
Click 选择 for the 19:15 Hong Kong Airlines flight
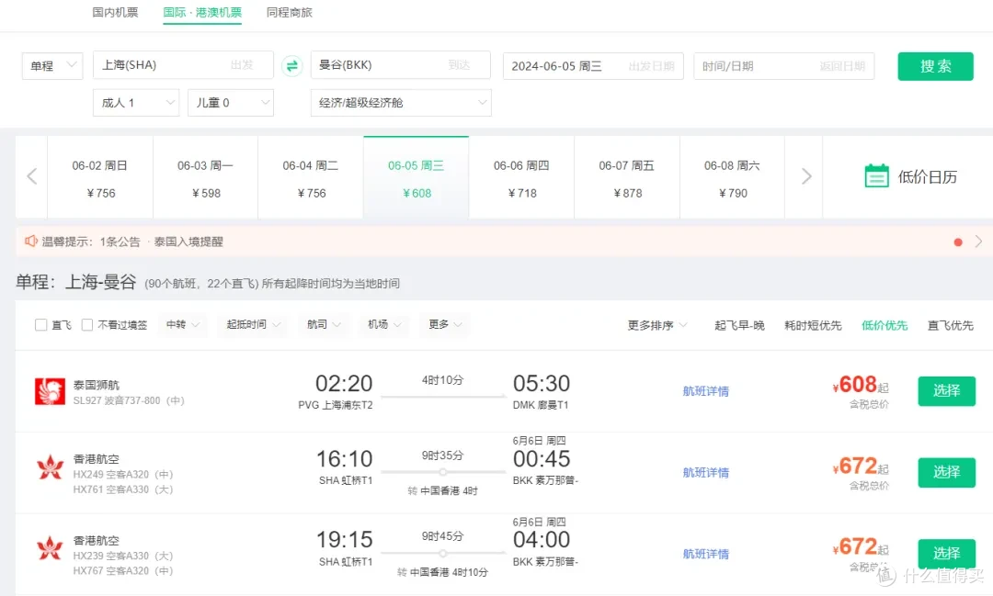pyautogui.click(x=947, y=554)
